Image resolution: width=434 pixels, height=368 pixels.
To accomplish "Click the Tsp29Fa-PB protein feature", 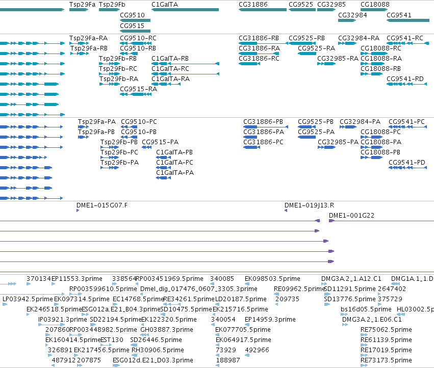I will [83, 137].
